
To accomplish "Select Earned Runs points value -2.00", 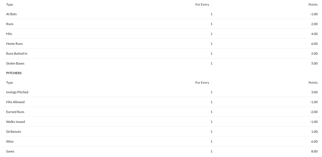I will click(314, 112).
